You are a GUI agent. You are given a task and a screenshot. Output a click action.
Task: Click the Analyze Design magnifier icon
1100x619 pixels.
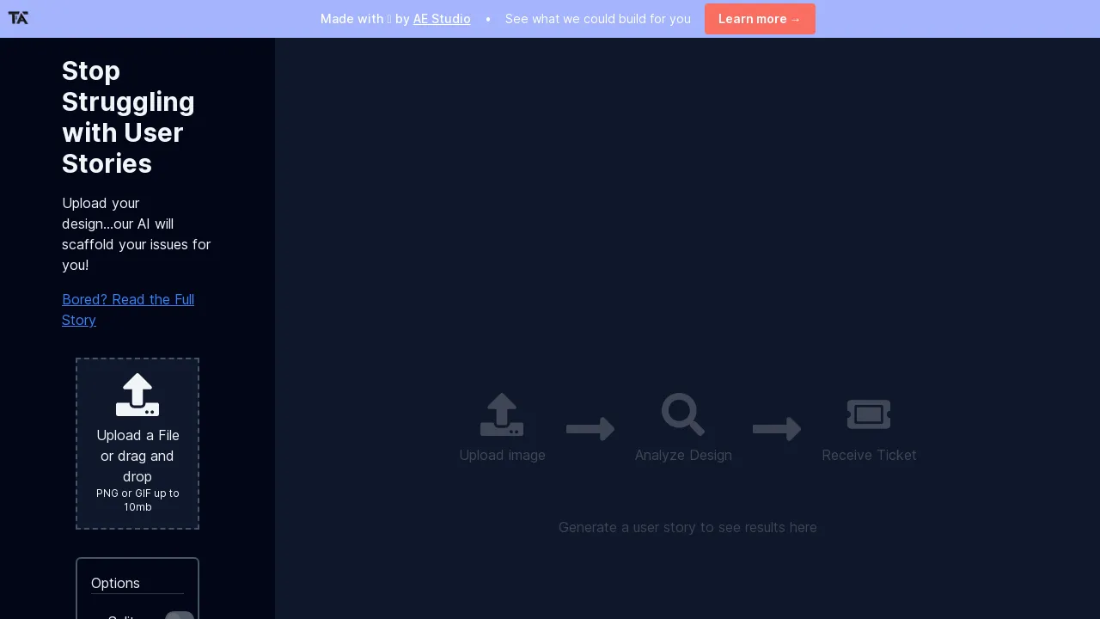683,414
